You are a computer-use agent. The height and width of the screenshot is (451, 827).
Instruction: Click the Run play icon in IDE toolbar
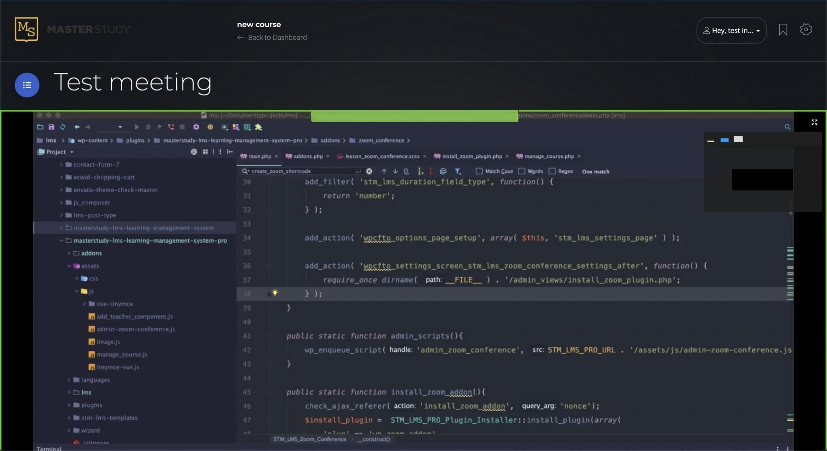pos(136,127)
